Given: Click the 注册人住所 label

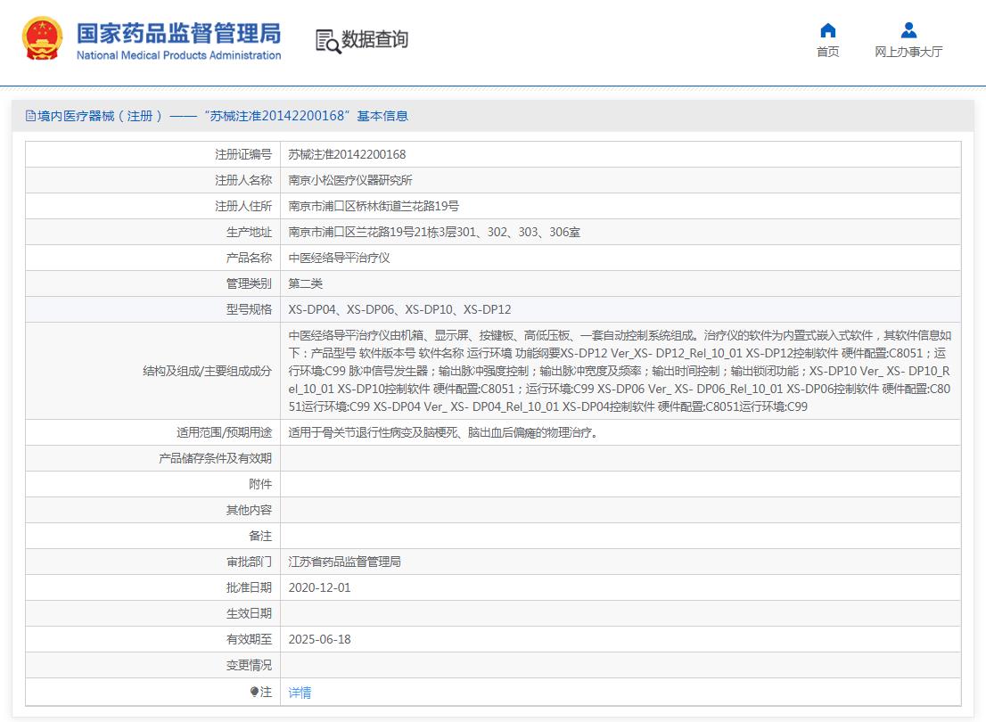Looking at the screenshot, I should [243, 206].
